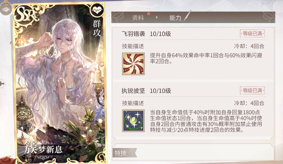Click the red notification dot near 资料
Image resolution: width=283 pixels, height=164 pixels.
coord(149,14)
